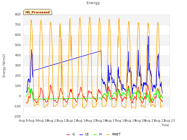Click the 500 y-axis tick label
The width and height of the screenshot is (187, 140).
click(18, 45)
